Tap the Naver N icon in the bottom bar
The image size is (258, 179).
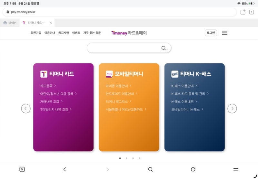point(22,169)
